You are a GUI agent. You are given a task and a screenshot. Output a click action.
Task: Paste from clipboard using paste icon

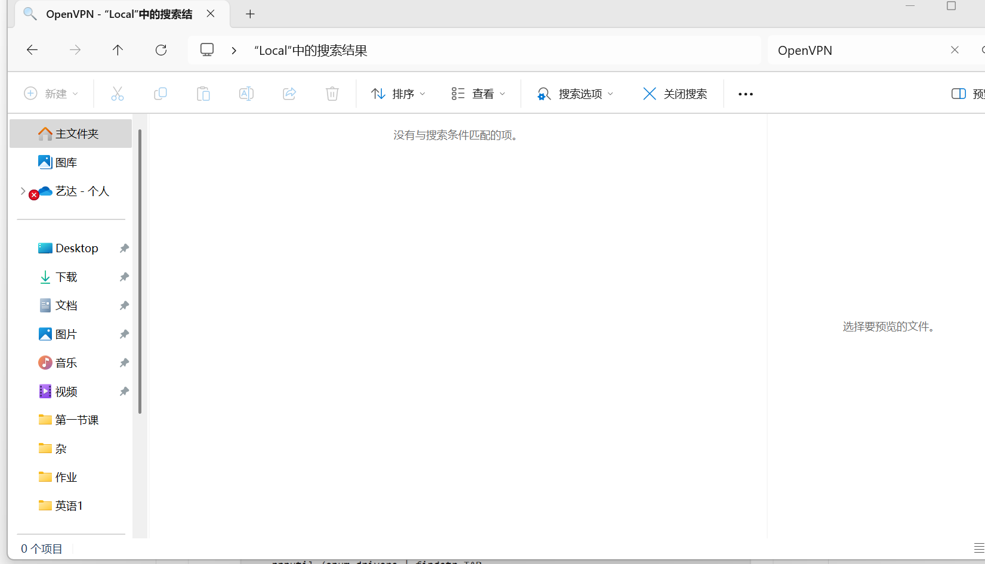pos(203,94)
